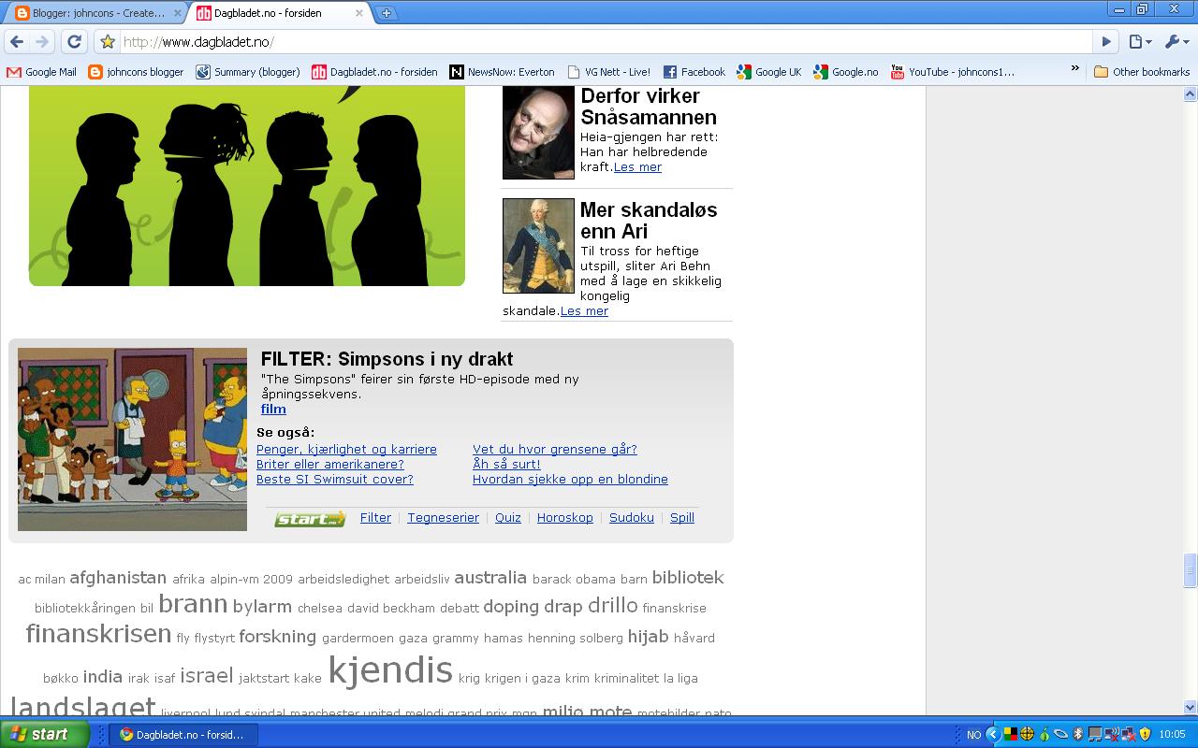This screenshot has height=748, width=1198.
Task: Click the drillo tag
Action: pos(612,605)
